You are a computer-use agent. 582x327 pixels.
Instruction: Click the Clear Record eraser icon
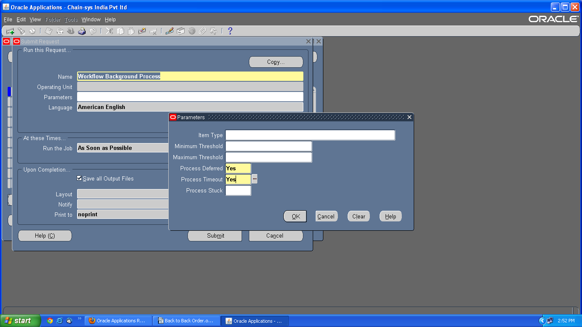pyautogui.click(x=142, y=31)
